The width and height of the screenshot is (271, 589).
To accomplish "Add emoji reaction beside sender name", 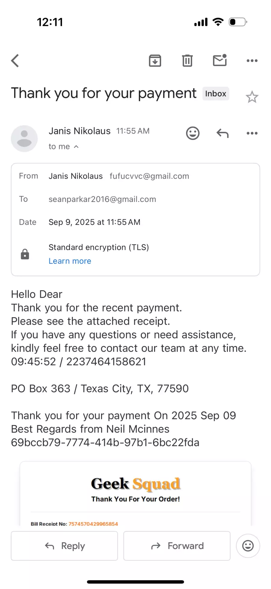I will coord(193,133).
